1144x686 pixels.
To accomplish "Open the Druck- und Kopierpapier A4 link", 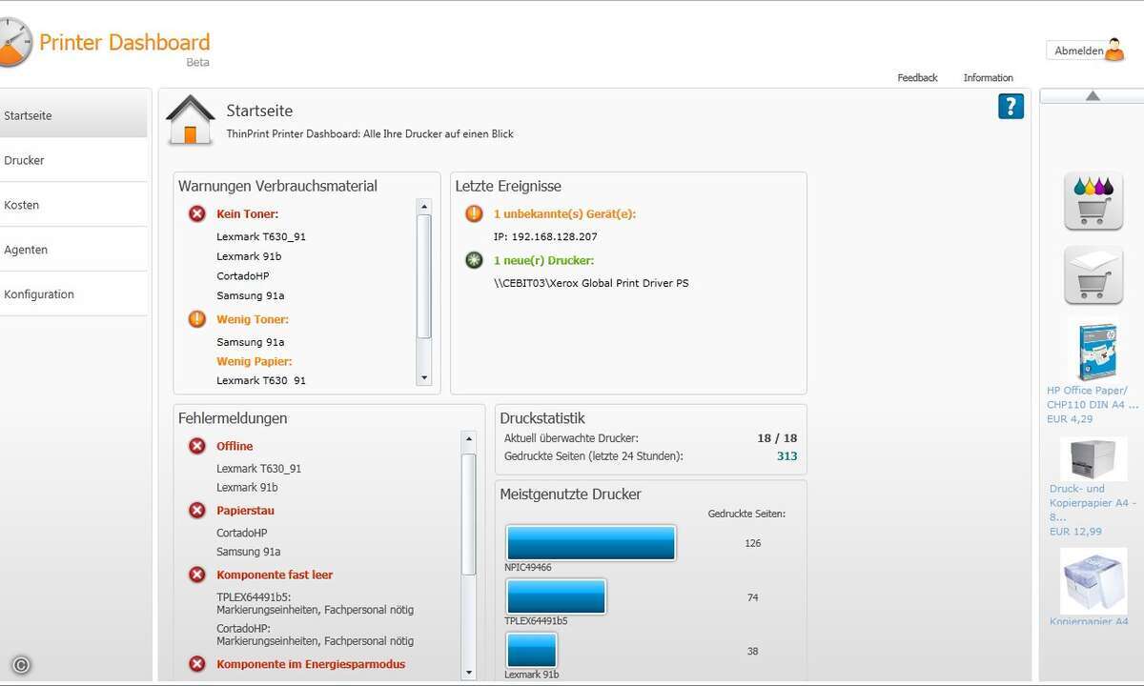I will [1093, 502].
